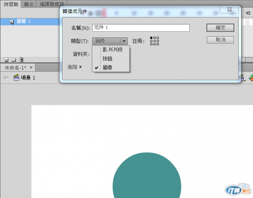Screen dimensions: 253x198
Task: Click the 場景 1 label
Action: point(28,78)
